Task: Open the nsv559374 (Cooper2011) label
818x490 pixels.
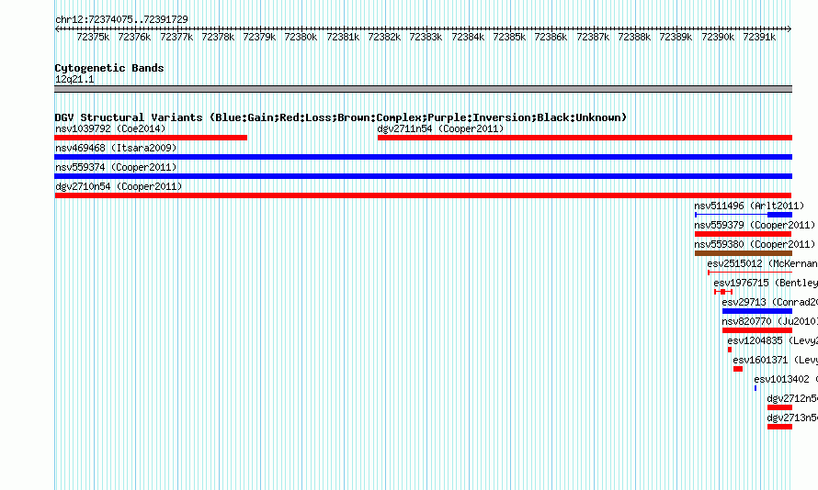Action: click(116, 167)
